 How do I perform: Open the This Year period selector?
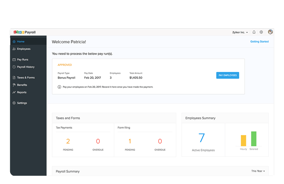coord(258,171)
